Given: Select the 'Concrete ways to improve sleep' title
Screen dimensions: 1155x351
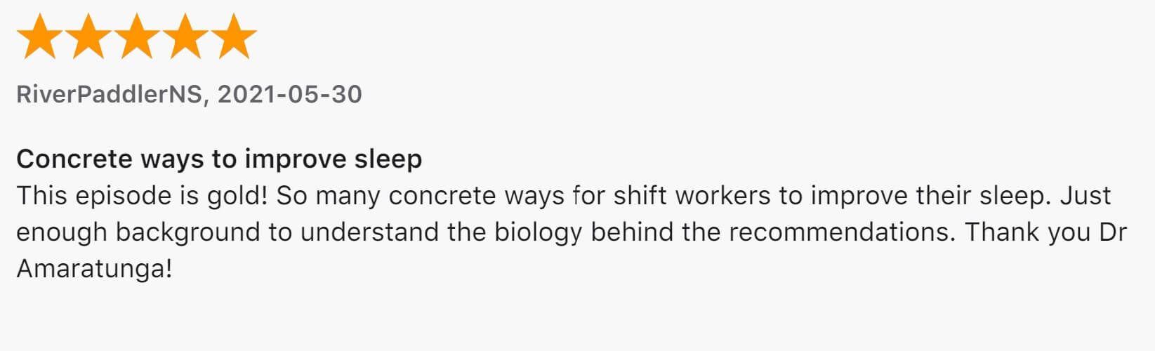Looking at the screenshot, I should [219, 159].
